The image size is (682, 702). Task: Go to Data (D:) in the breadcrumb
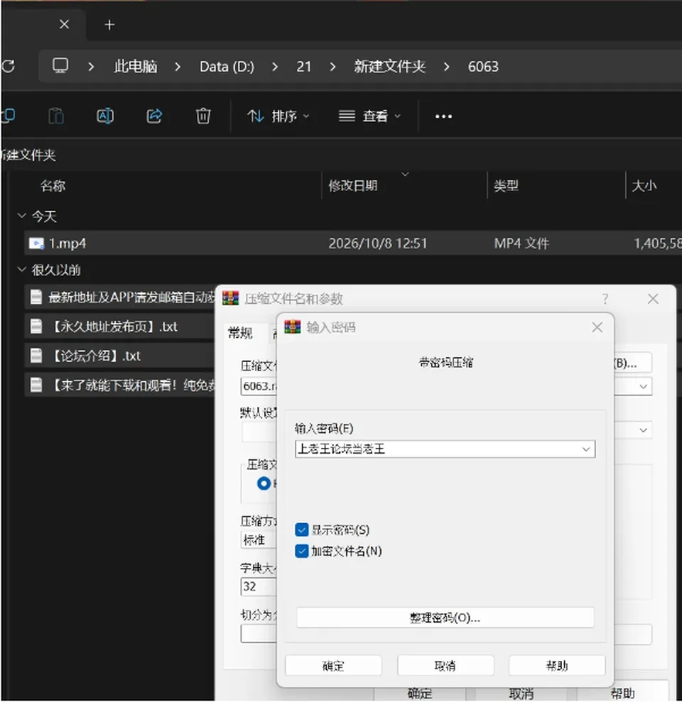227,67
